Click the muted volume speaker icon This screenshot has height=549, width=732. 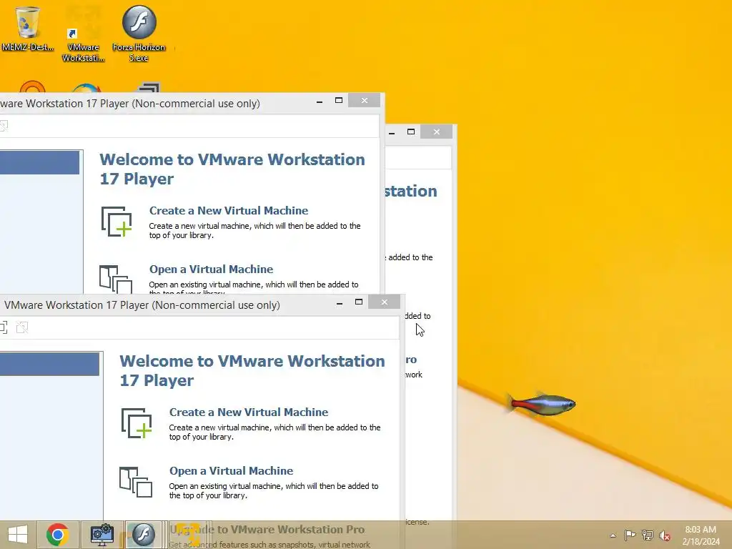[x=665, y=535]
